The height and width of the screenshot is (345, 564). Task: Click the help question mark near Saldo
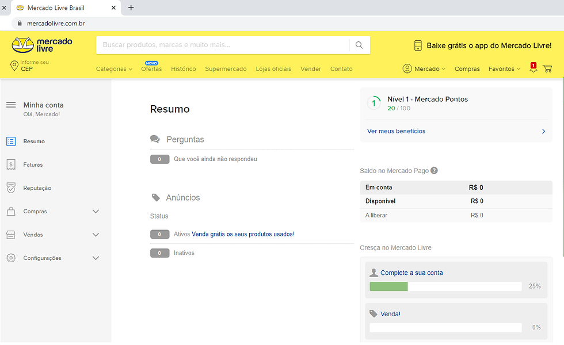[x=434, y=171]
